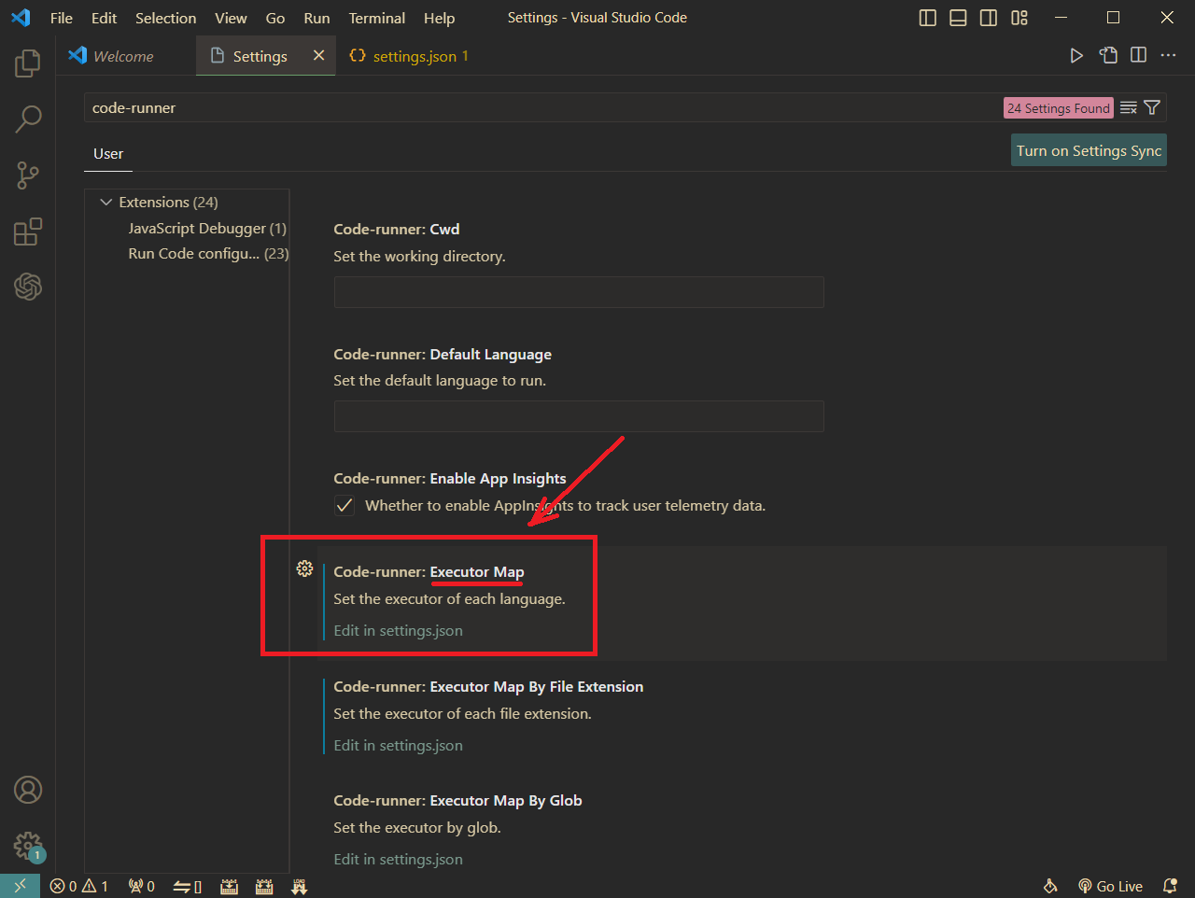Click the Code-runner: Default Language heading
Screen dimensions: 1195x898
[x=443, y=354]
